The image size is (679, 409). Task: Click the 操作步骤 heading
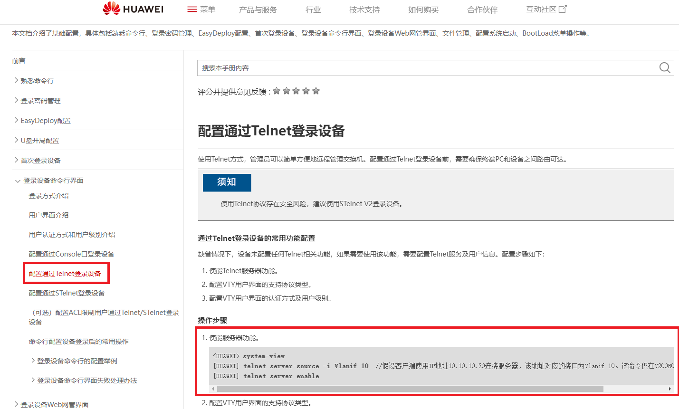(212, 321)
